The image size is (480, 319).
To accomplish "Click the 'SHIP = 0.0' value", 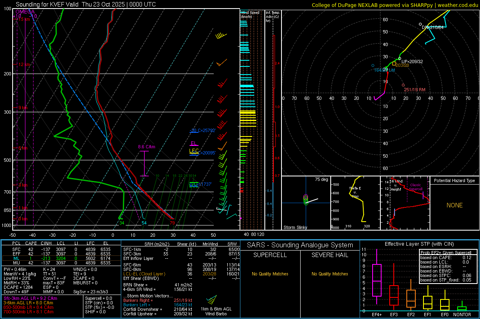I will 95,312.
